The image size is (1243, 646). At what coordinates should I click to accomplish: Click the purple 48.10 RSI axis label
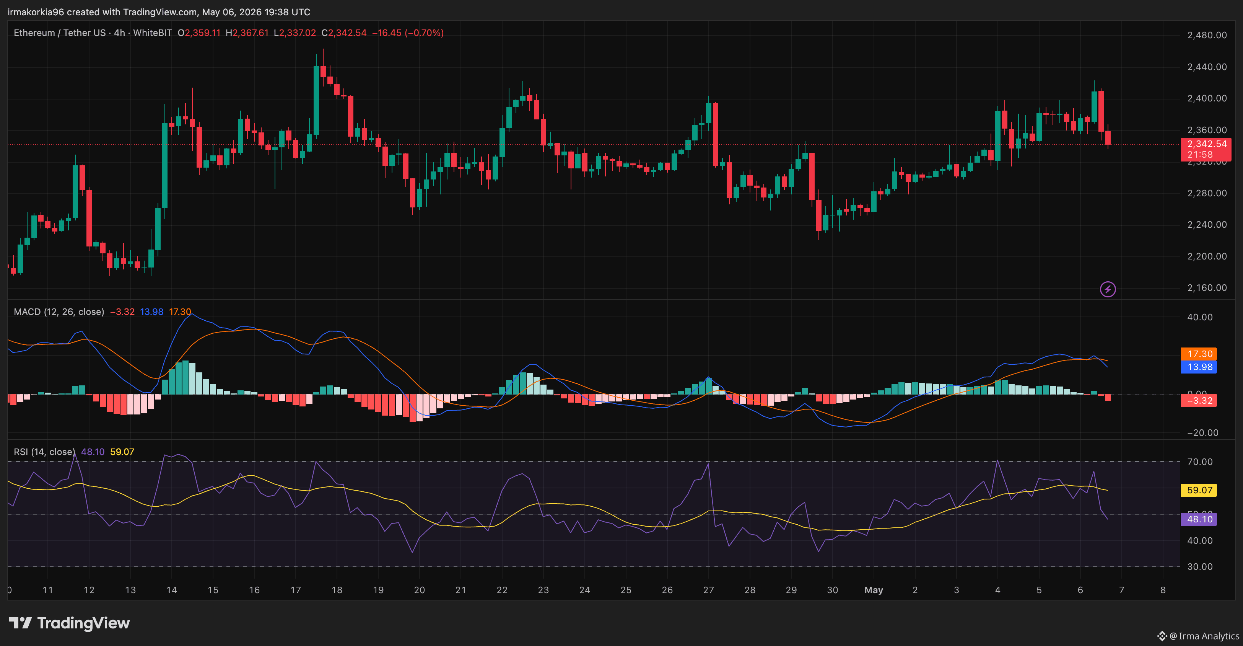tap(1199, 519)
